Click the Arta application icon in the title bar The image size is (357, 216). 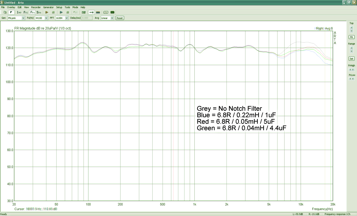(x=2, y=3)
